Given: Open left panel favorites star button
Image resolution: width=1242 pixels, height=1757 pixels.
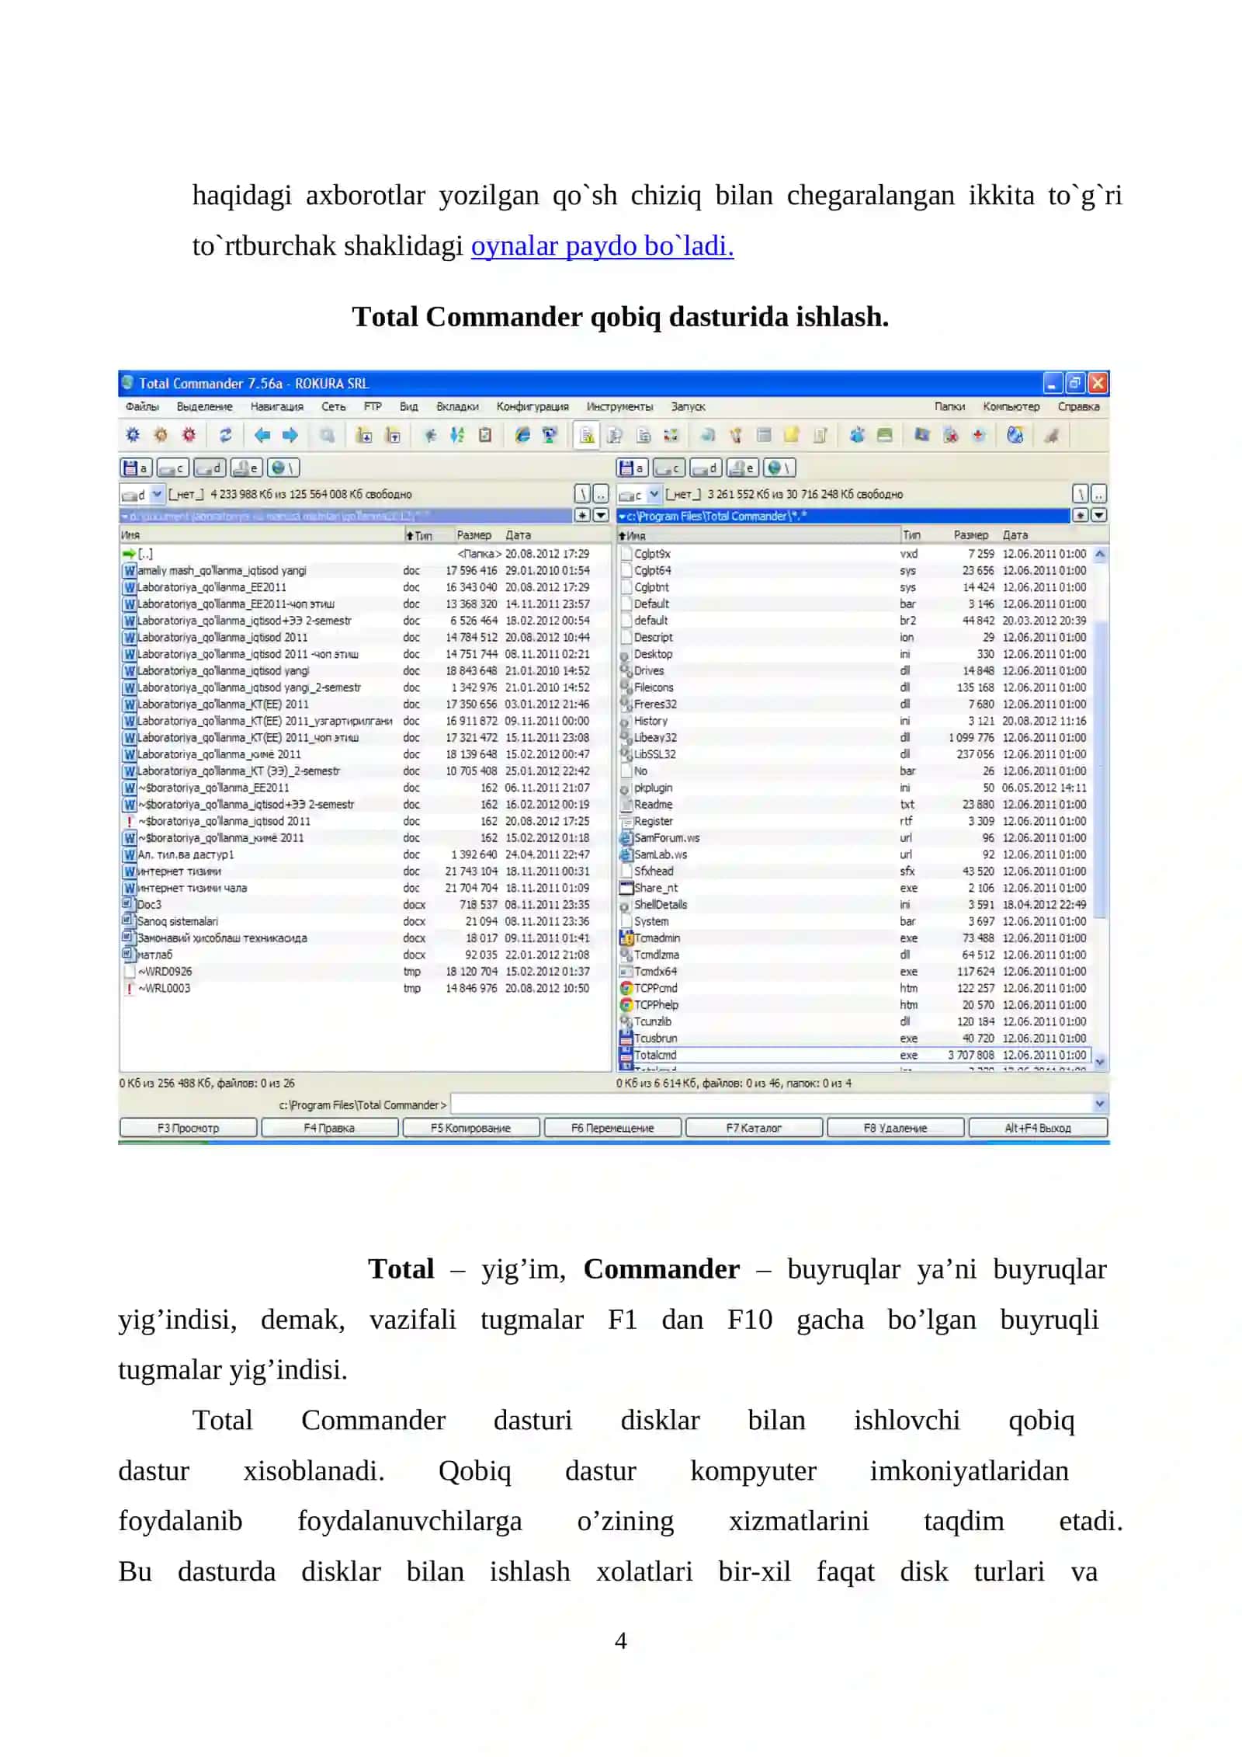Looking at the screenshot, I should tap(582, 515).
